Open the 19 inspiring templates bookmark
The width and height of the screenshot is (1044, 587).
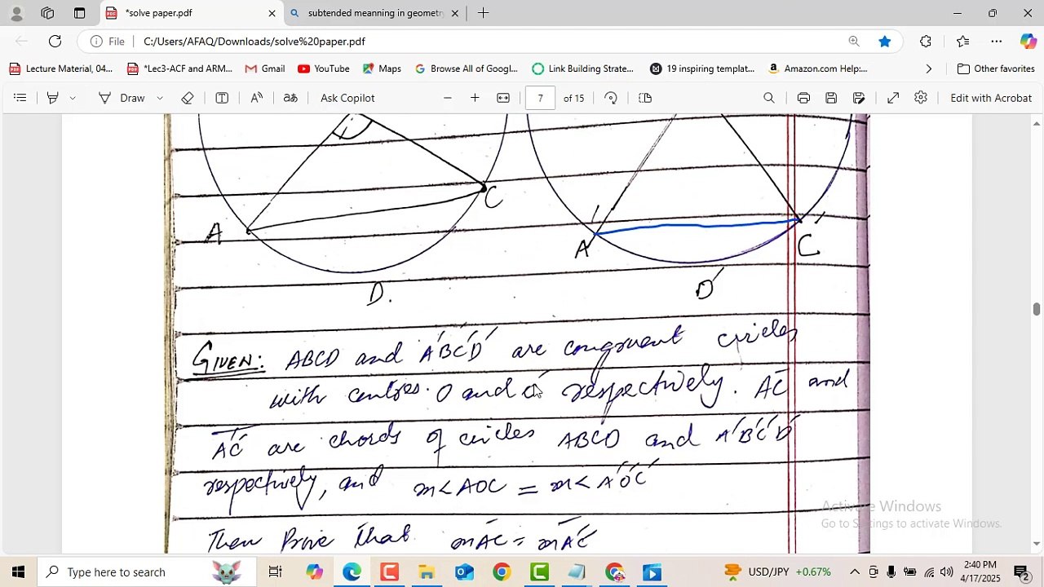(x=702, y=68)
